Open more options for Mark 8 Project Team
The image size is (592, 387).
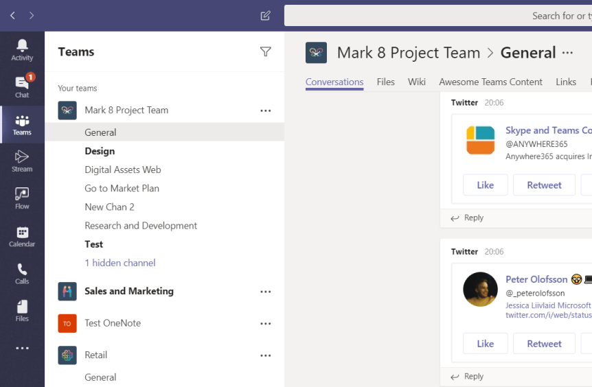[x=266, y=110]
